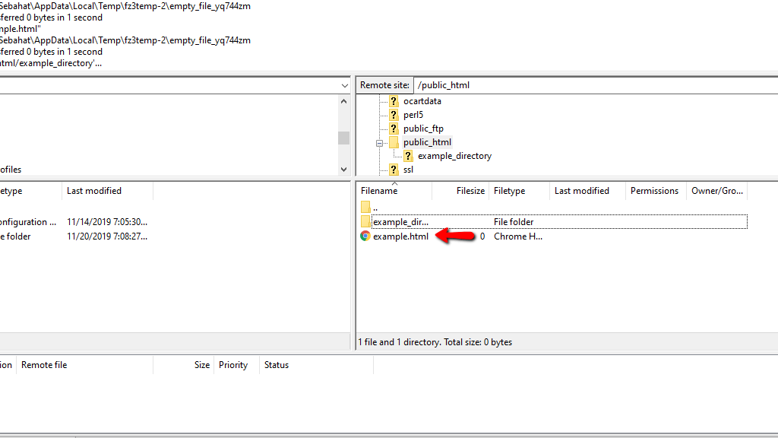
Task: Click the local date 11/20/2019 7:08:27...
Action: (x=106, y=236)
